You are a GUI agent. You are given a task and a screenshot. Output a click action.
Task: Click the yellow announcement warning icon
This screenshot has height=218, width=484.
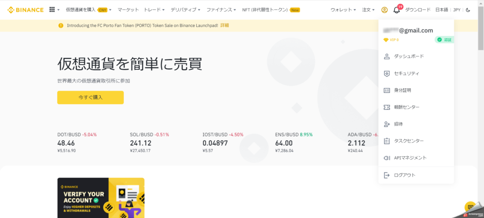coord(61,25)
